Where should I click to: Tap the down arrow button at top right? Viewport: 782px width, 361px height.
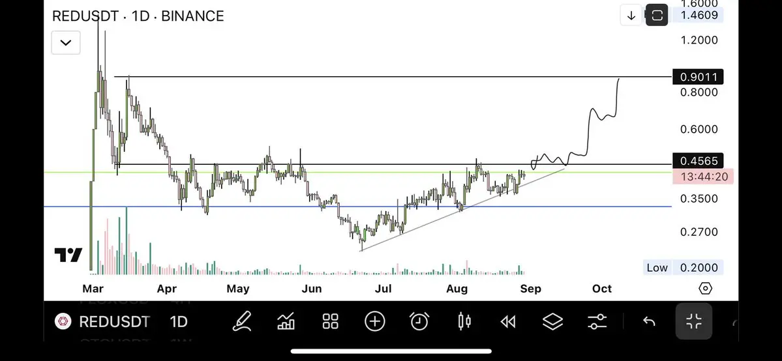click(x=631, y=16)
